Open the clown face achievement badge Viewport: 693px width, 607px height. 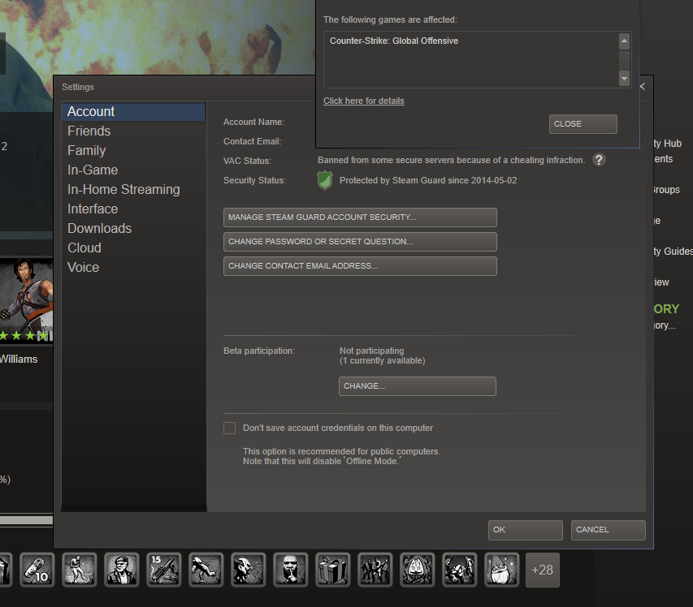(418, 570)
